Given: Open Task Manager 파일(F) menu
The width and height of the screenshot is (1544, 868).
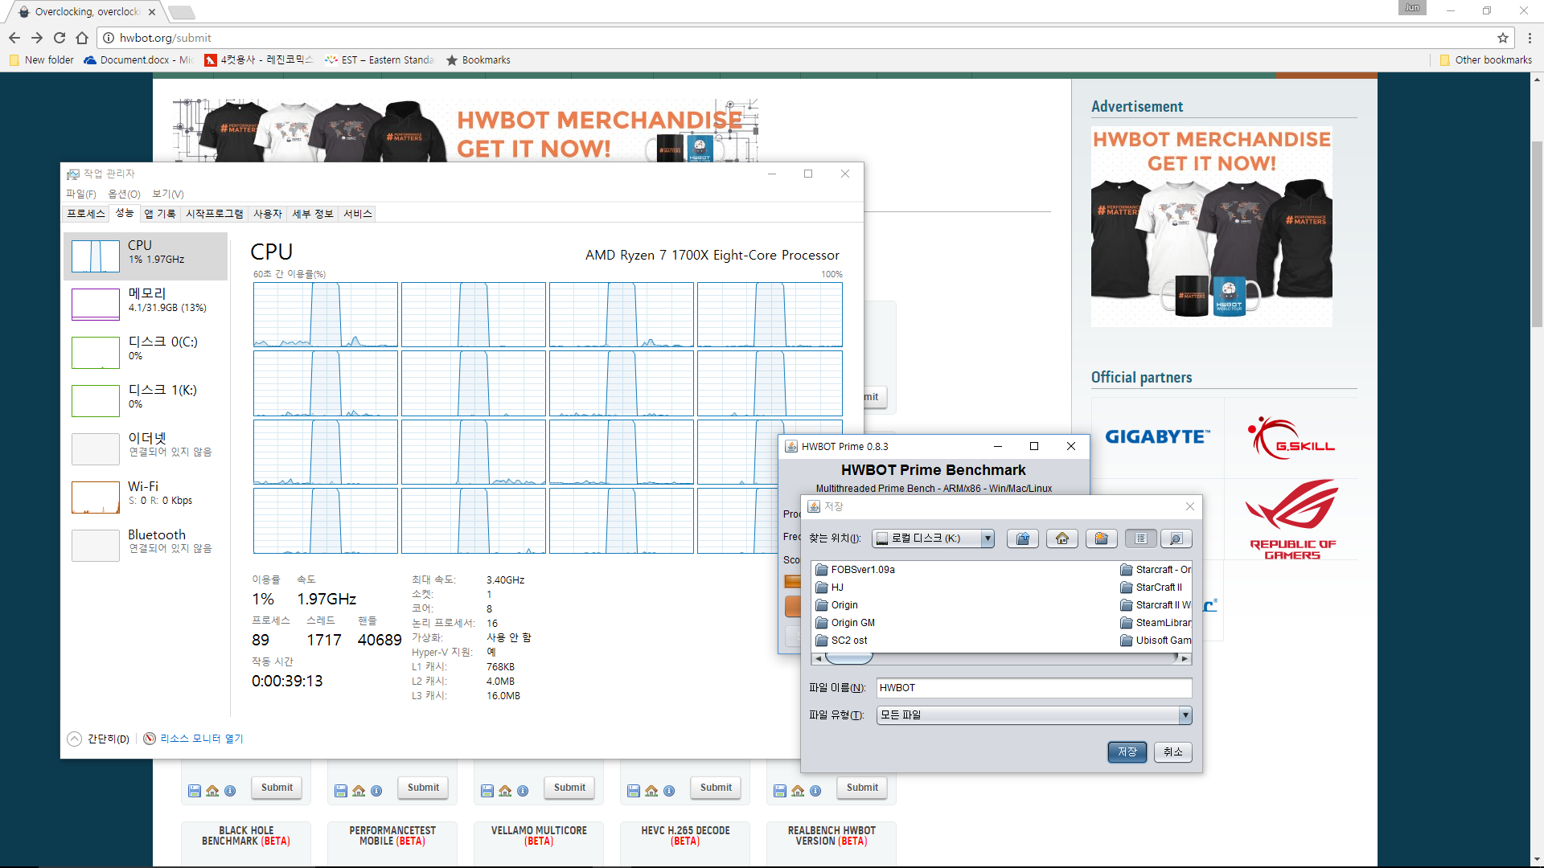Looking at the screenshot, I should click(x=81, y=194).
